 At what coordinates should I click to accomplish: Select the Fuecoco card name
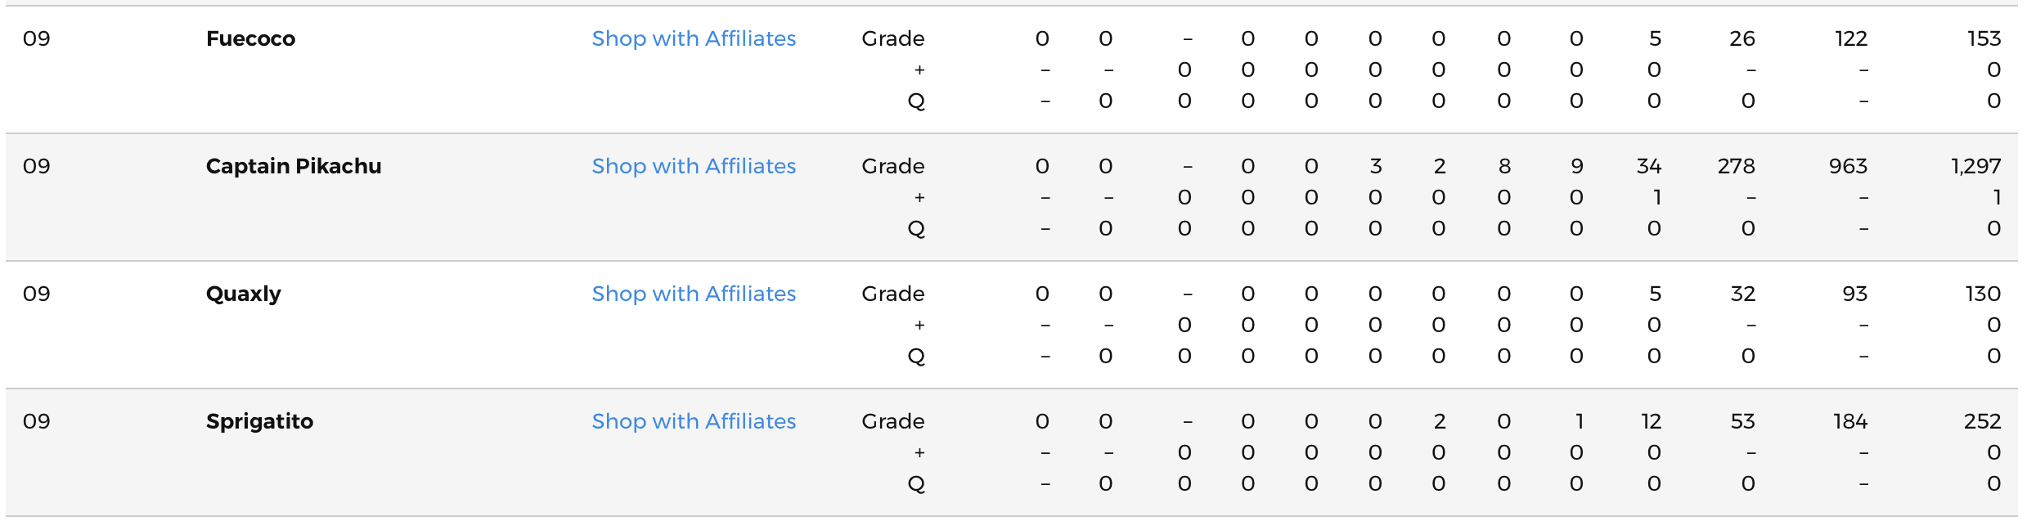(x=250, y=38)
